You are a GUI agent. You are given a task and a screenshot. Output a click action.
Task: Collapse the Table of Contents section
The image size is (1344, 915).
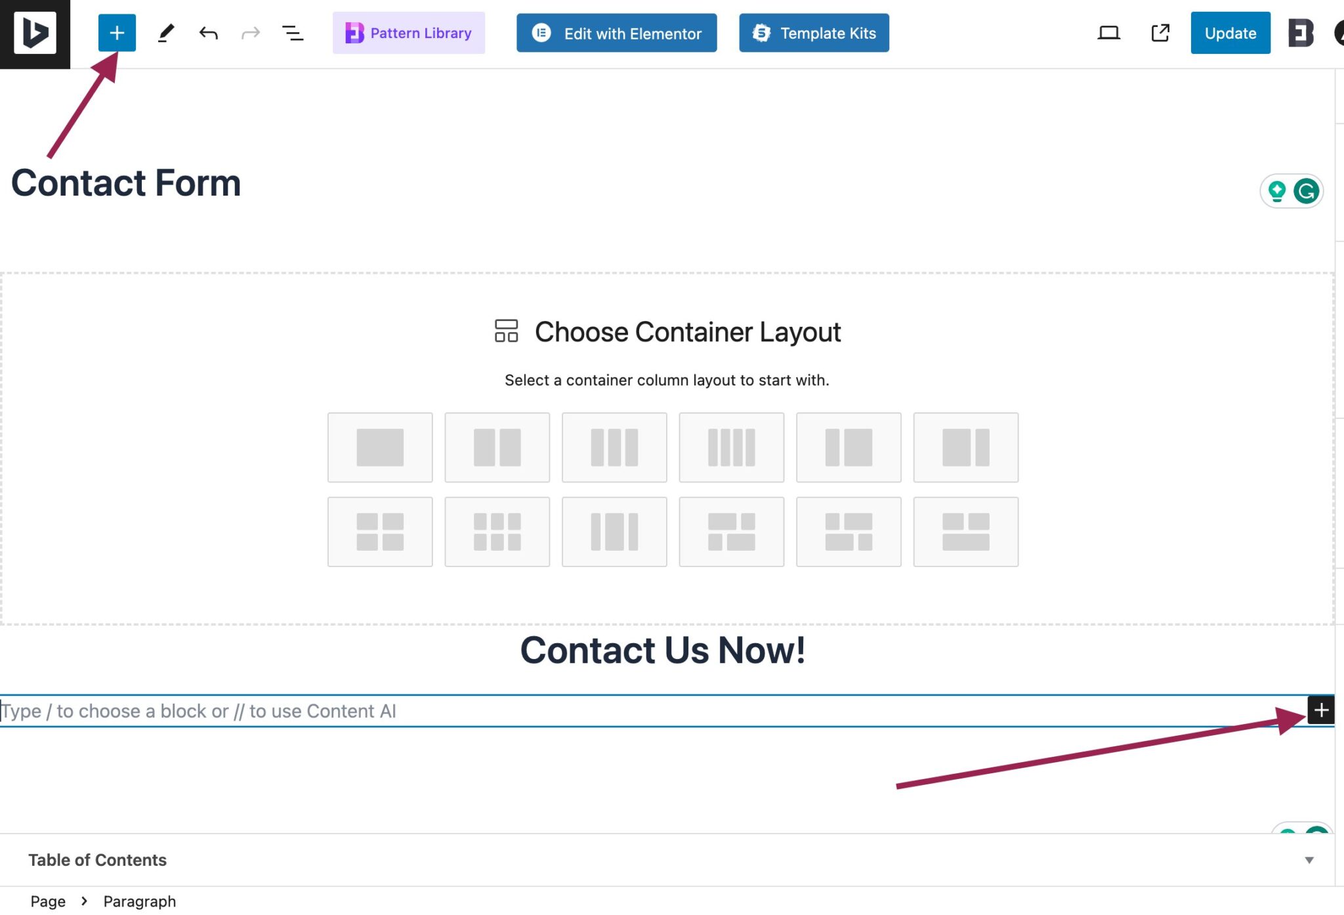click(x=1309, y=859)
